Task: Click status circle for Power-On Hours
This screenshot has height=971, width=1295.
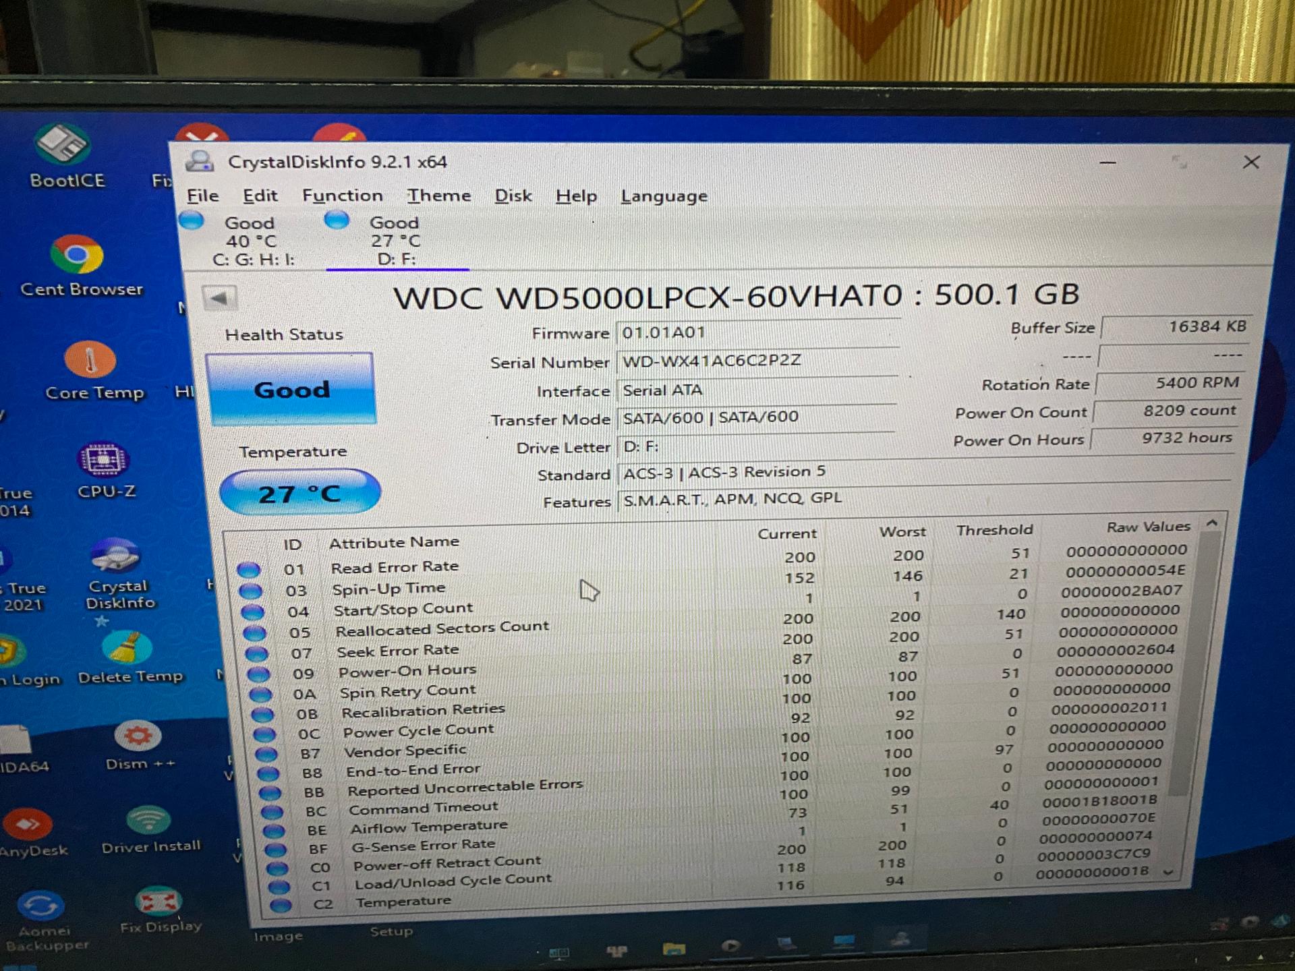Action: point(258,674)
